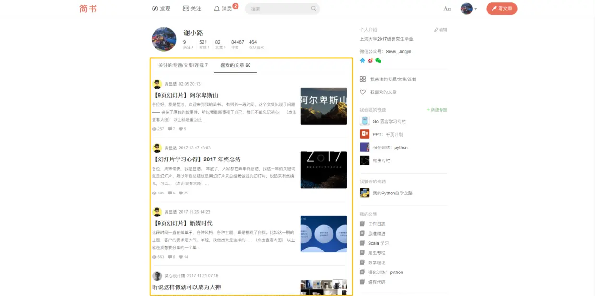Image resolution: width=595 pixels, height=296 pixels.
Task: Click the green 新建专题 link
Action: pyautogui.click(x=437, y=110)
